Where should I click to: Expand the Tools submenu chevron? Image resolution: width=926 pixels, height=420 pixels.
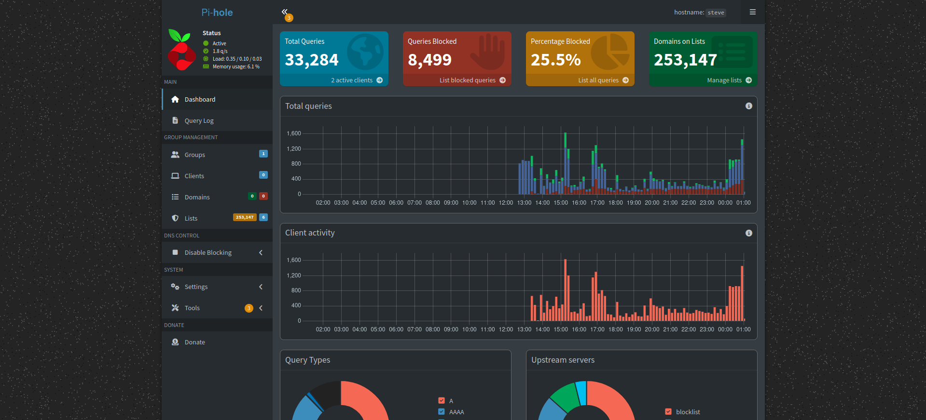261,308
